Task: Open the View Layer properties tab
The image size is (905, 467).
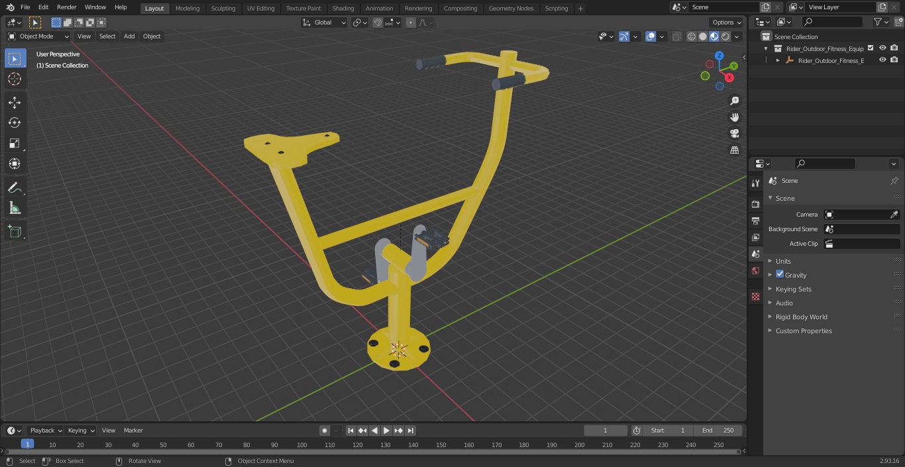Action: [755, 237]
